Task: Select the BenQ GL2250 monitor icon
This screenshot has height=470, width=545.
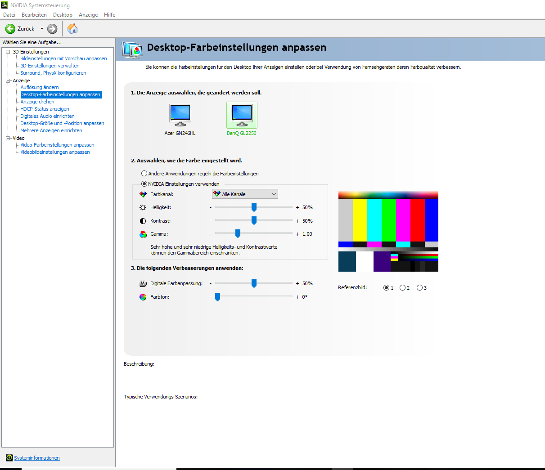Action: (242, 115)
